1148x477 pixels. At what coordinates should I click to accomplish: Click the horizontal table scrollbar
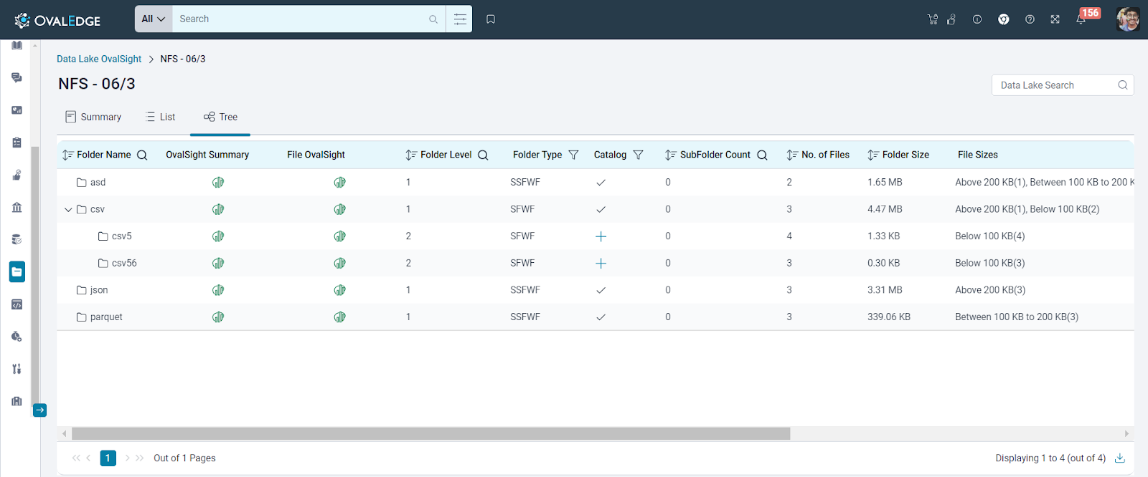click(x=430, y=433)
